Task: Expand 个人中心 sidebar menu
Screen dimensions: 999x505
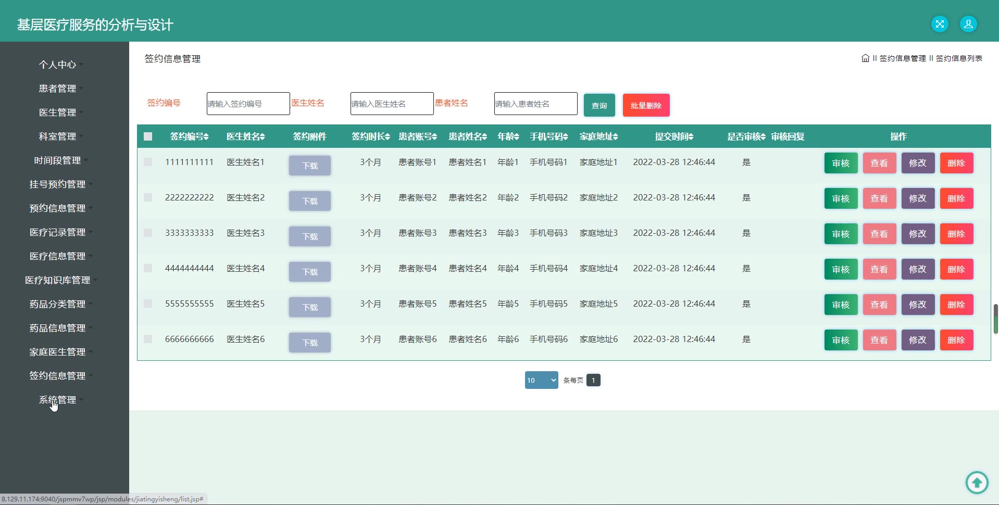Action: click(61, 65)
